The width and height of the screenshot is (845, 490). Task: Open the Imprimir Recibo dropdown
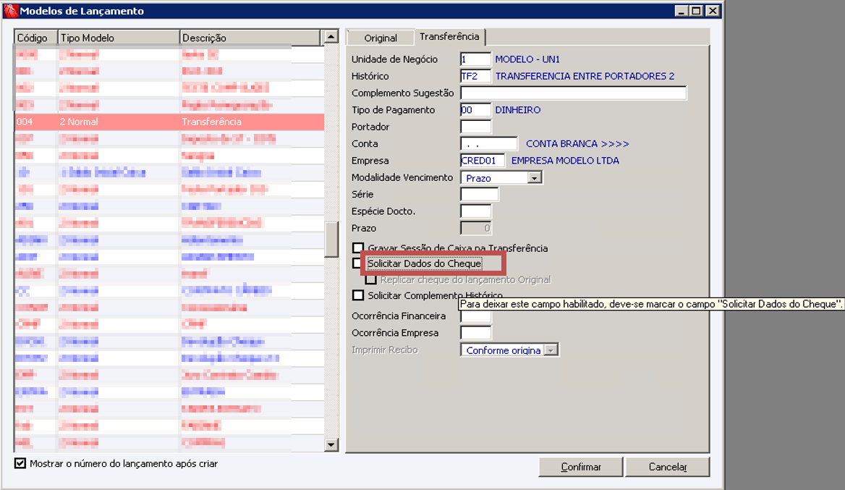tap(551, 350)
